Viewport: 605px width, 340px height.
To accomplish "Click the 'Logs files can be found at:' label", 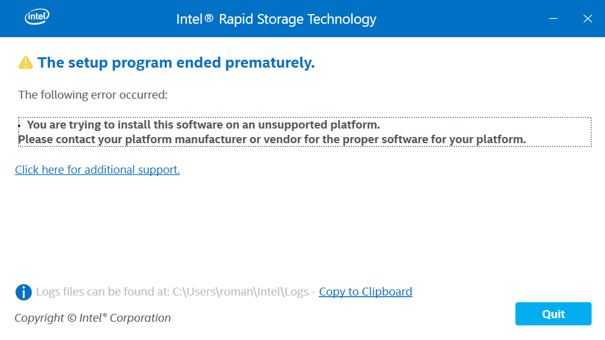I will 102,292.
